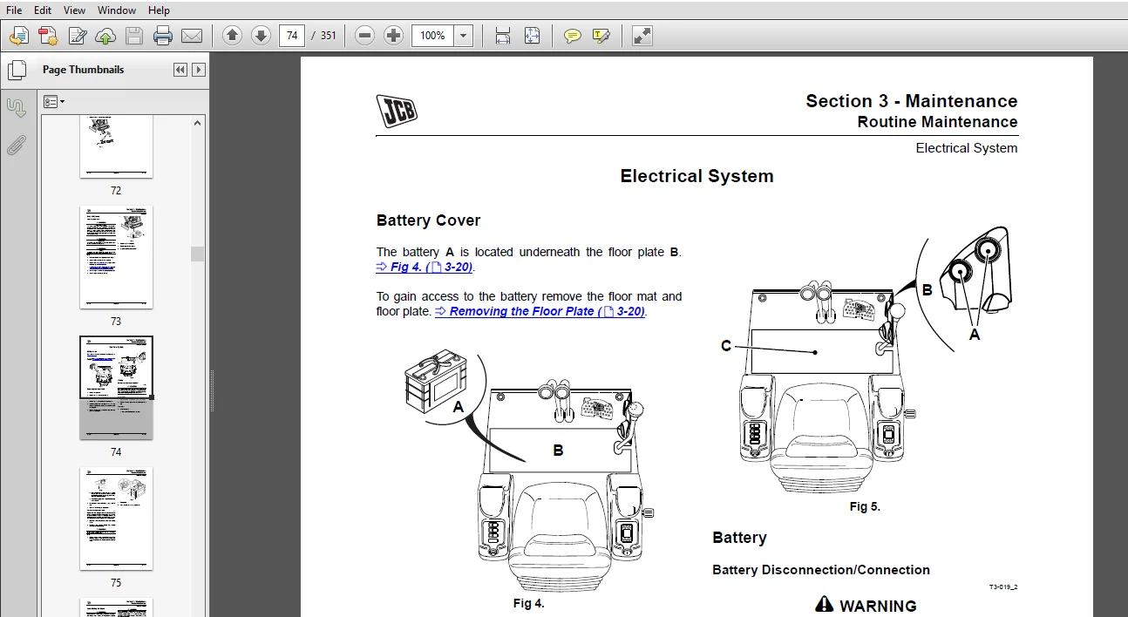Click the Create PDF toolbar icon
The height and width of the screenshot is (617, 1128).
click(x=48, y=36)
